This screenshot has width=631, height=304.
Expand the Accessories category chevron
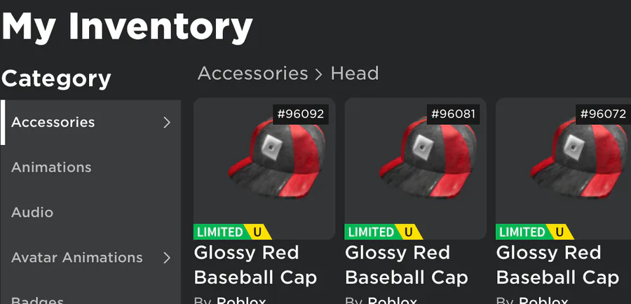pos(167,123)
